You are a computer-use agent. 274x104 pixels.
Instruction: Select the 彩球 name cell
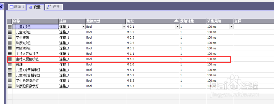35,64
